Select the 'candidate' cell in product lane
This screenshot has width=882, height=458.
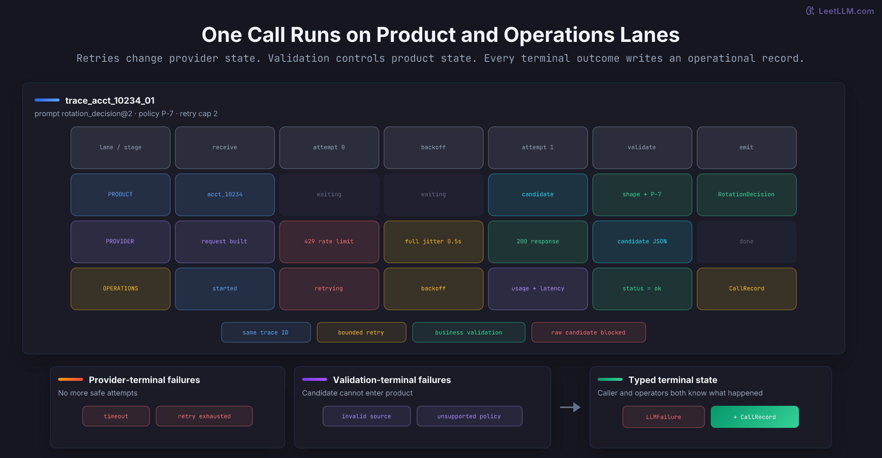(x=538, y=194)
